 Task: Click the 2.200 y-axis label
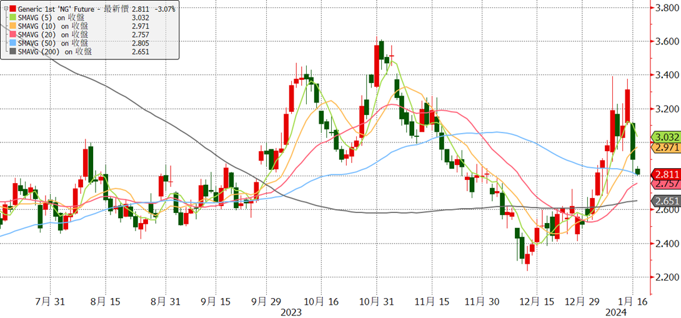pyautogui.click(x=667, y=277)
